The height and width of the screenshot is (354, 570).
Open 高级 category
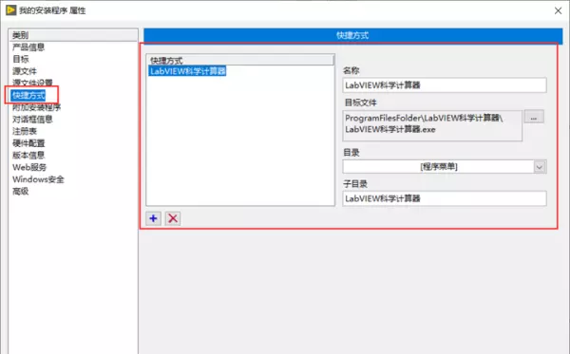pyautogui.click(x=21, y=191)
